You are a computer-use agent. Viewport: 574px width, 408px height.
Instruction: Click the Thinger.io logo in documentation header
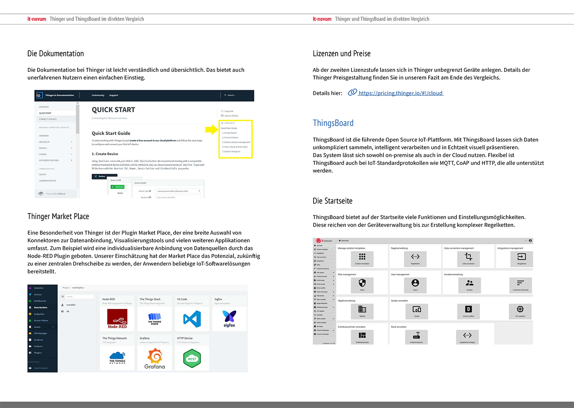[39, 95]
